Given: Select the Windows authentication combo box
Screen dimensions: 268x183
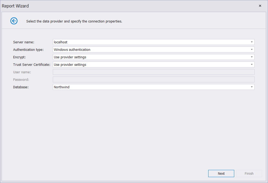Looking at the screenshot, I should (x=134, y=49).
